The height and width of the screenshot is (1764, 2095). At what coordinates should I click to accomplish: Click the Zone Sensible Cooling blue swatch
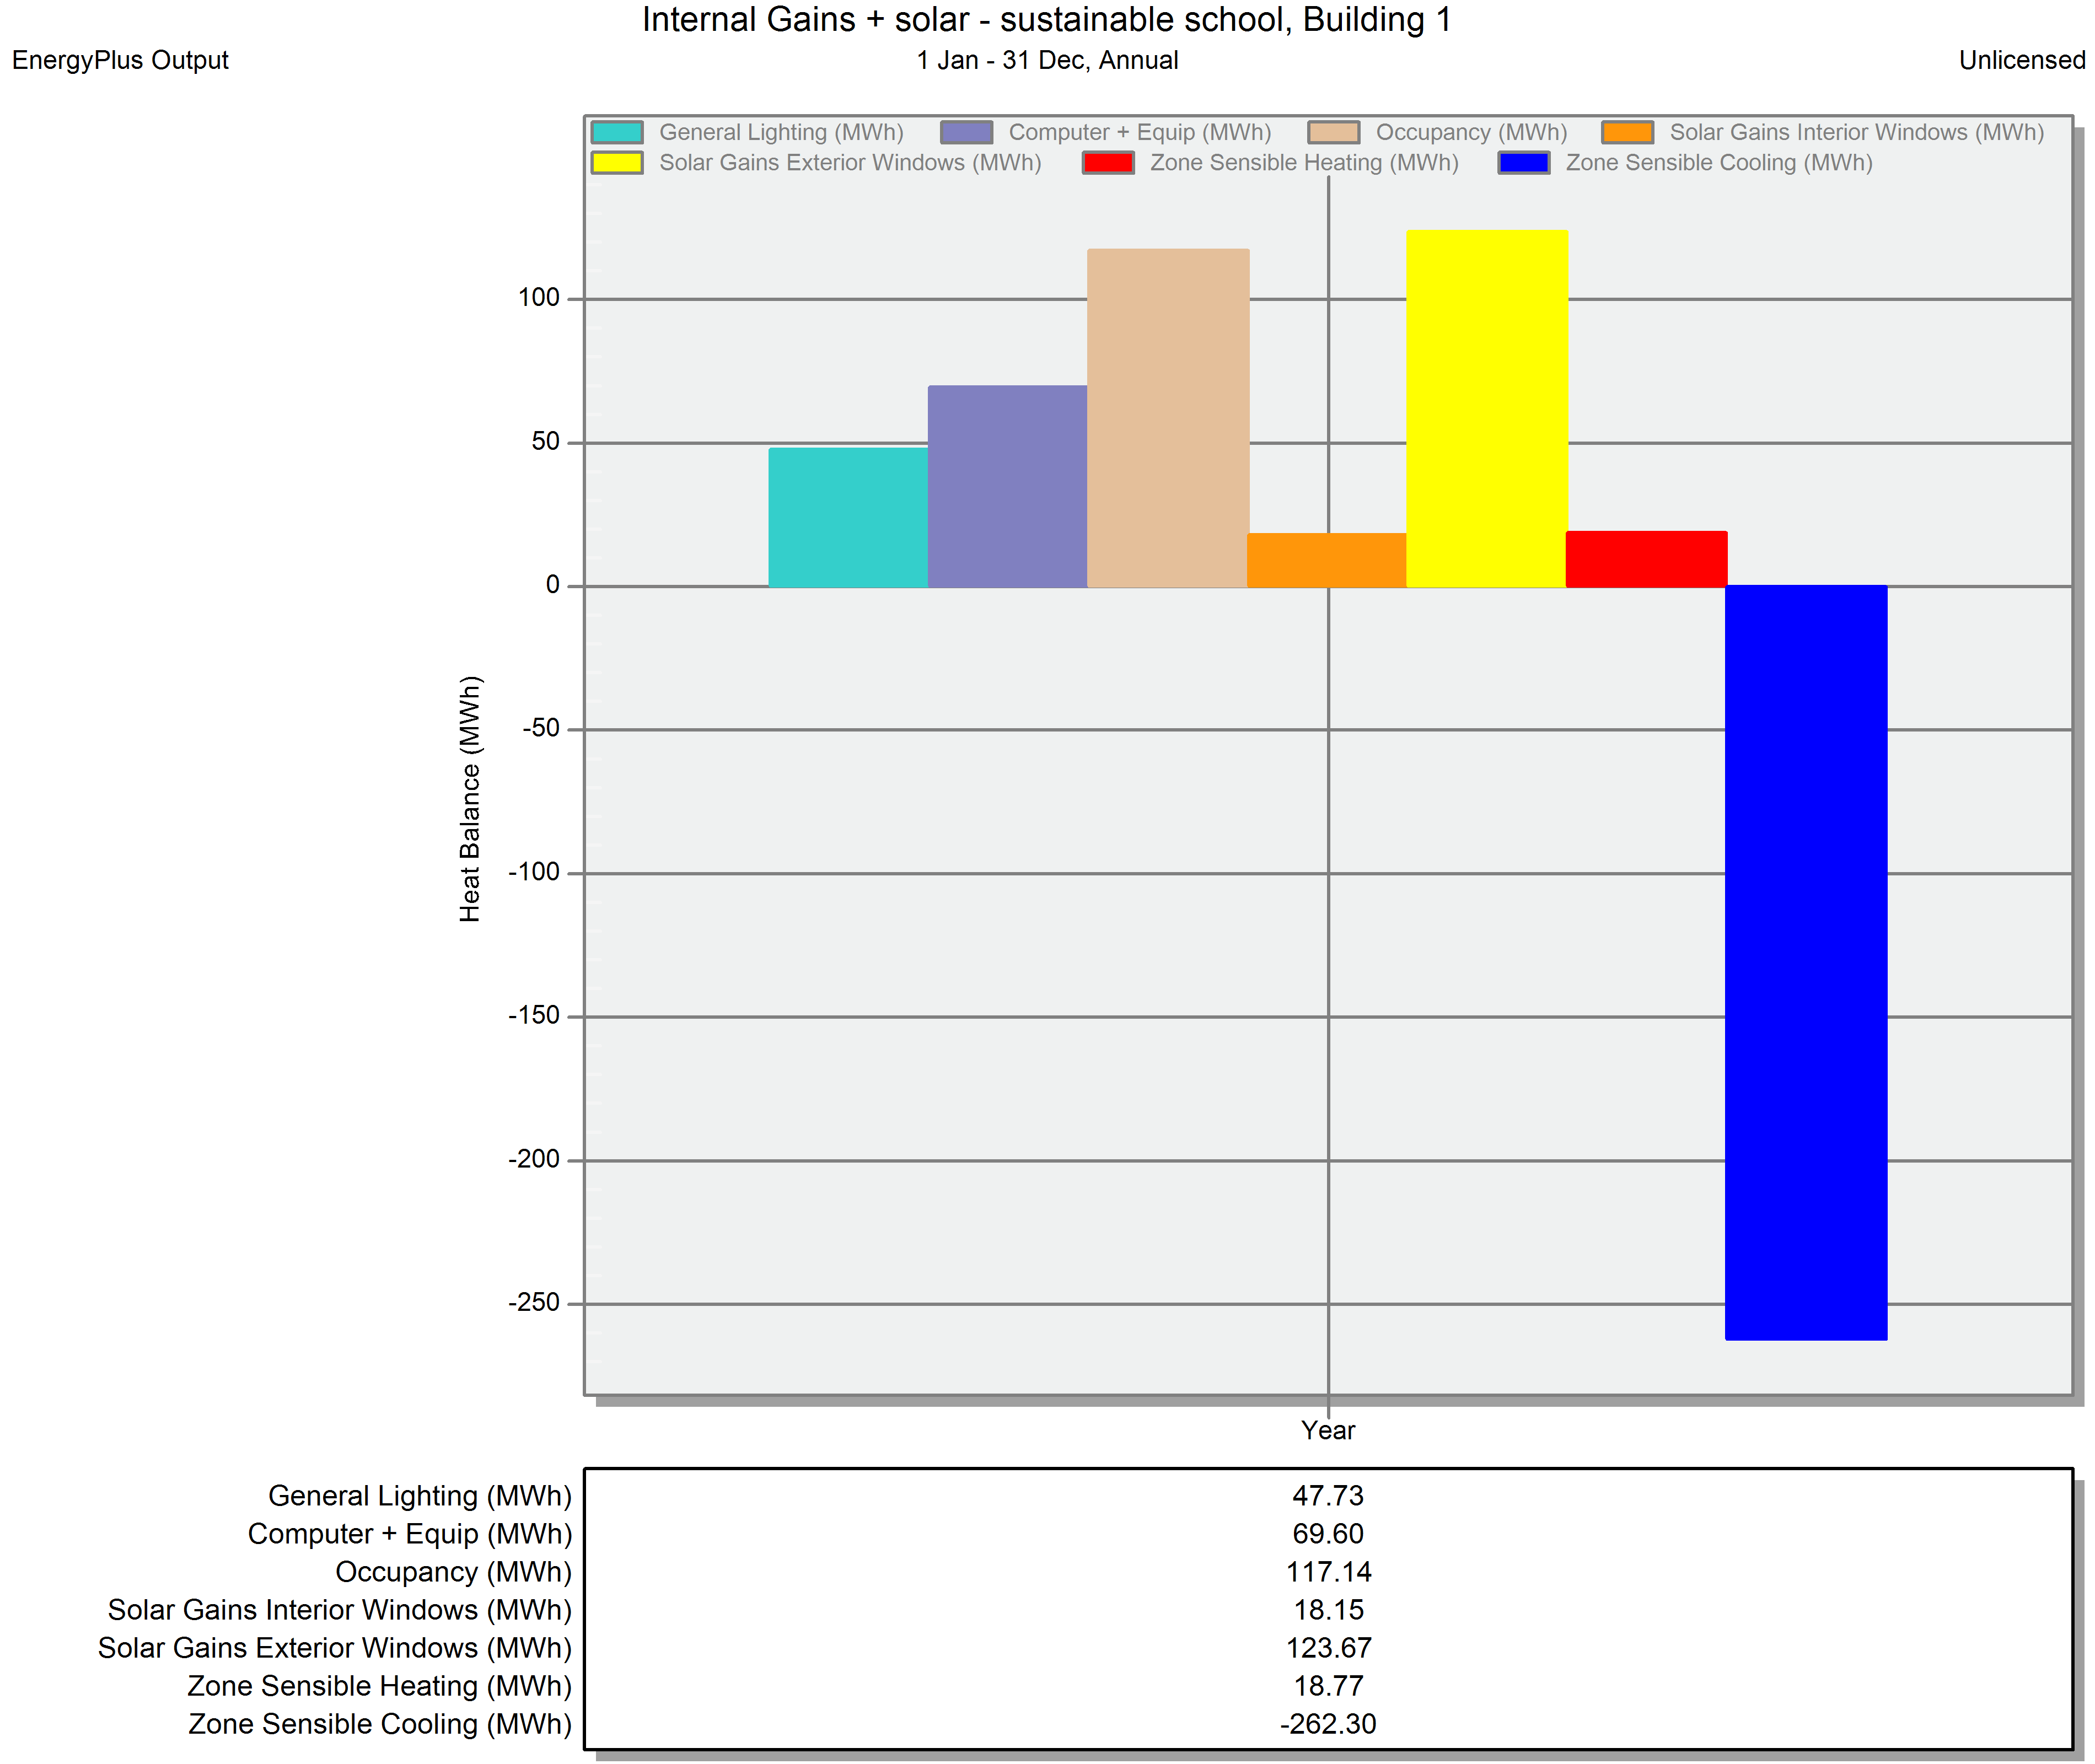click(1524, 162)
